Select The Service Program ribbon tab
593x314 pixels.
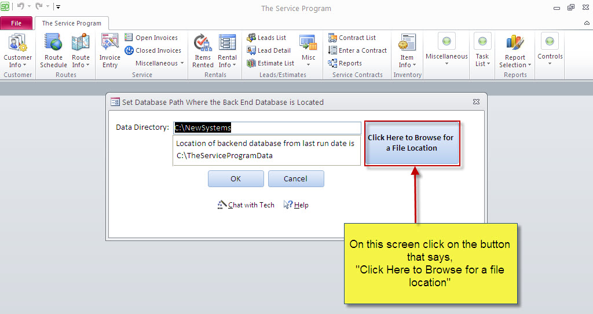tap(71, 23)
